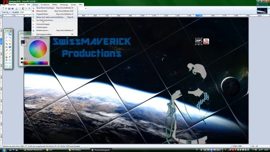Click the primary color swatch
The image size is (270, 152).
pyautogui.click(x=22, y=42)
